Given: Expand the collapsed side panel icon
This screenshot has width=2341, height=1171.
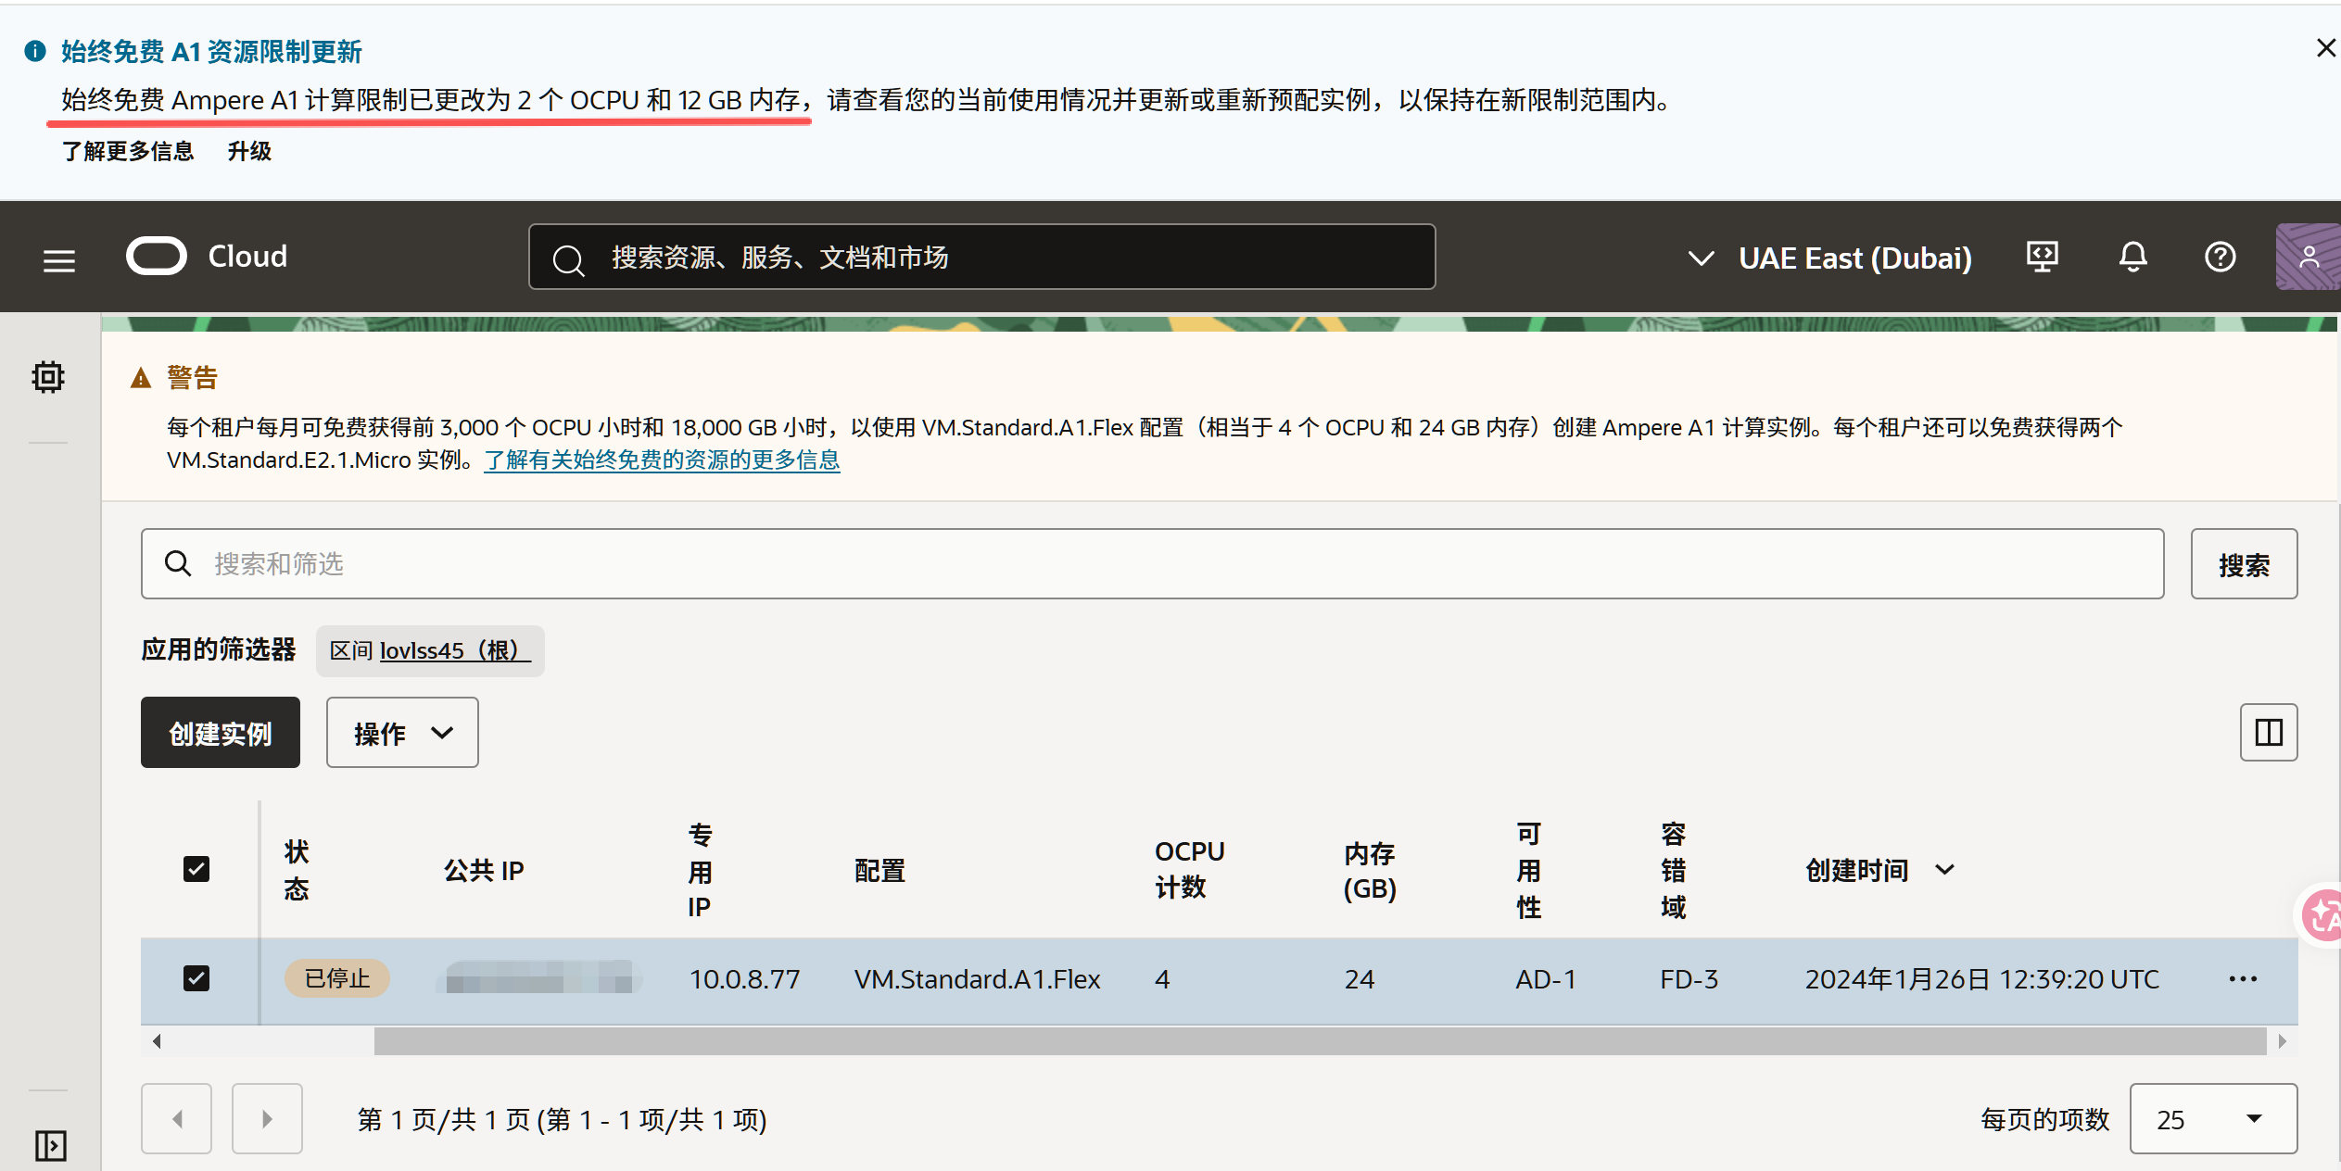Looking at the screenshot, I should [x=50, y=1145].
